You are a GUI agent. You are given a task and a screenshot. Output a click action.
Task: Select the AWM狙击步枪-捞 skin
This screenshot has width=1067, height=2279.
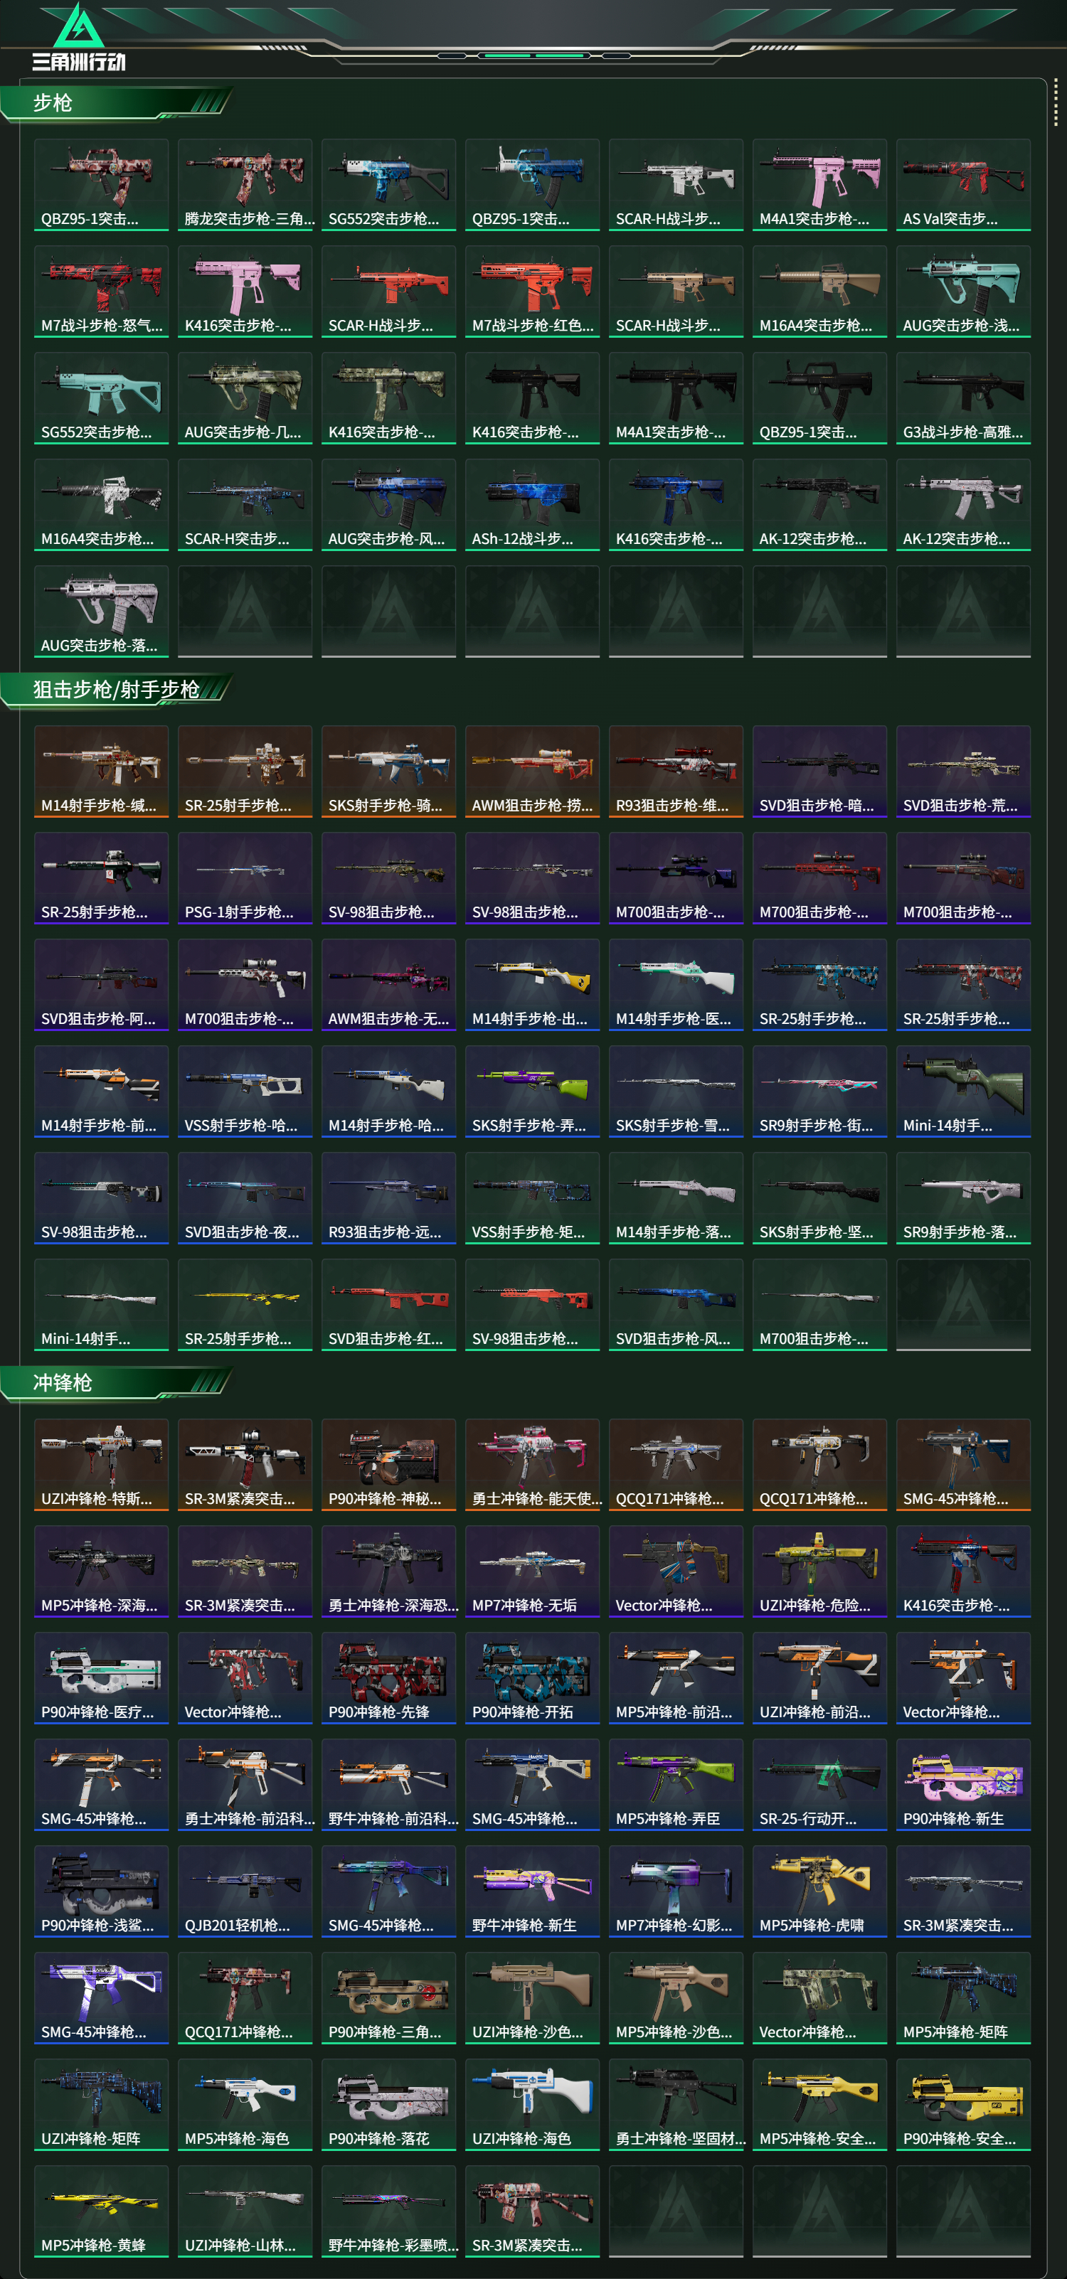pos(533,772)
